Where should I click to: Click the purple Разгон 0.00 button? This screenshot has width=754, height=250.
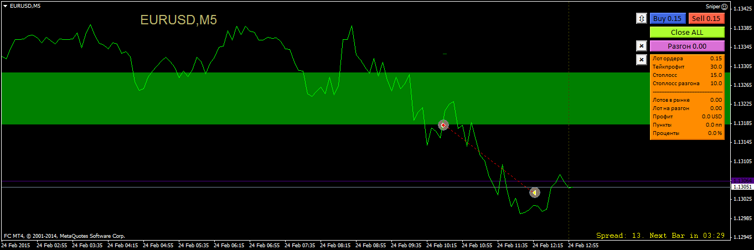(687, 46)
